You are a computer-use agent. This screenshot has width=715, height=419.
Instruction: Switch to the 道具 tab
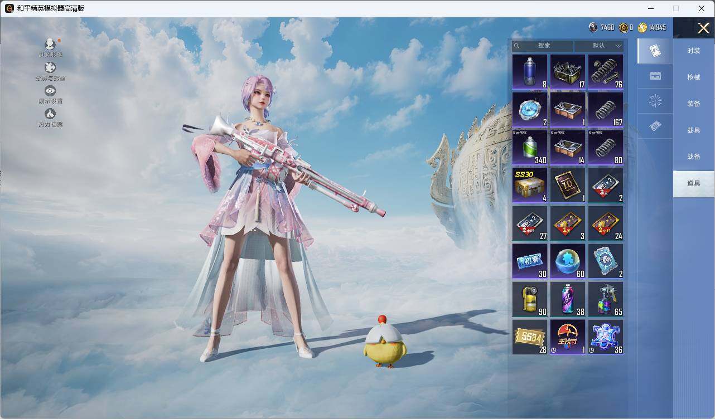(x=694, y=183)
